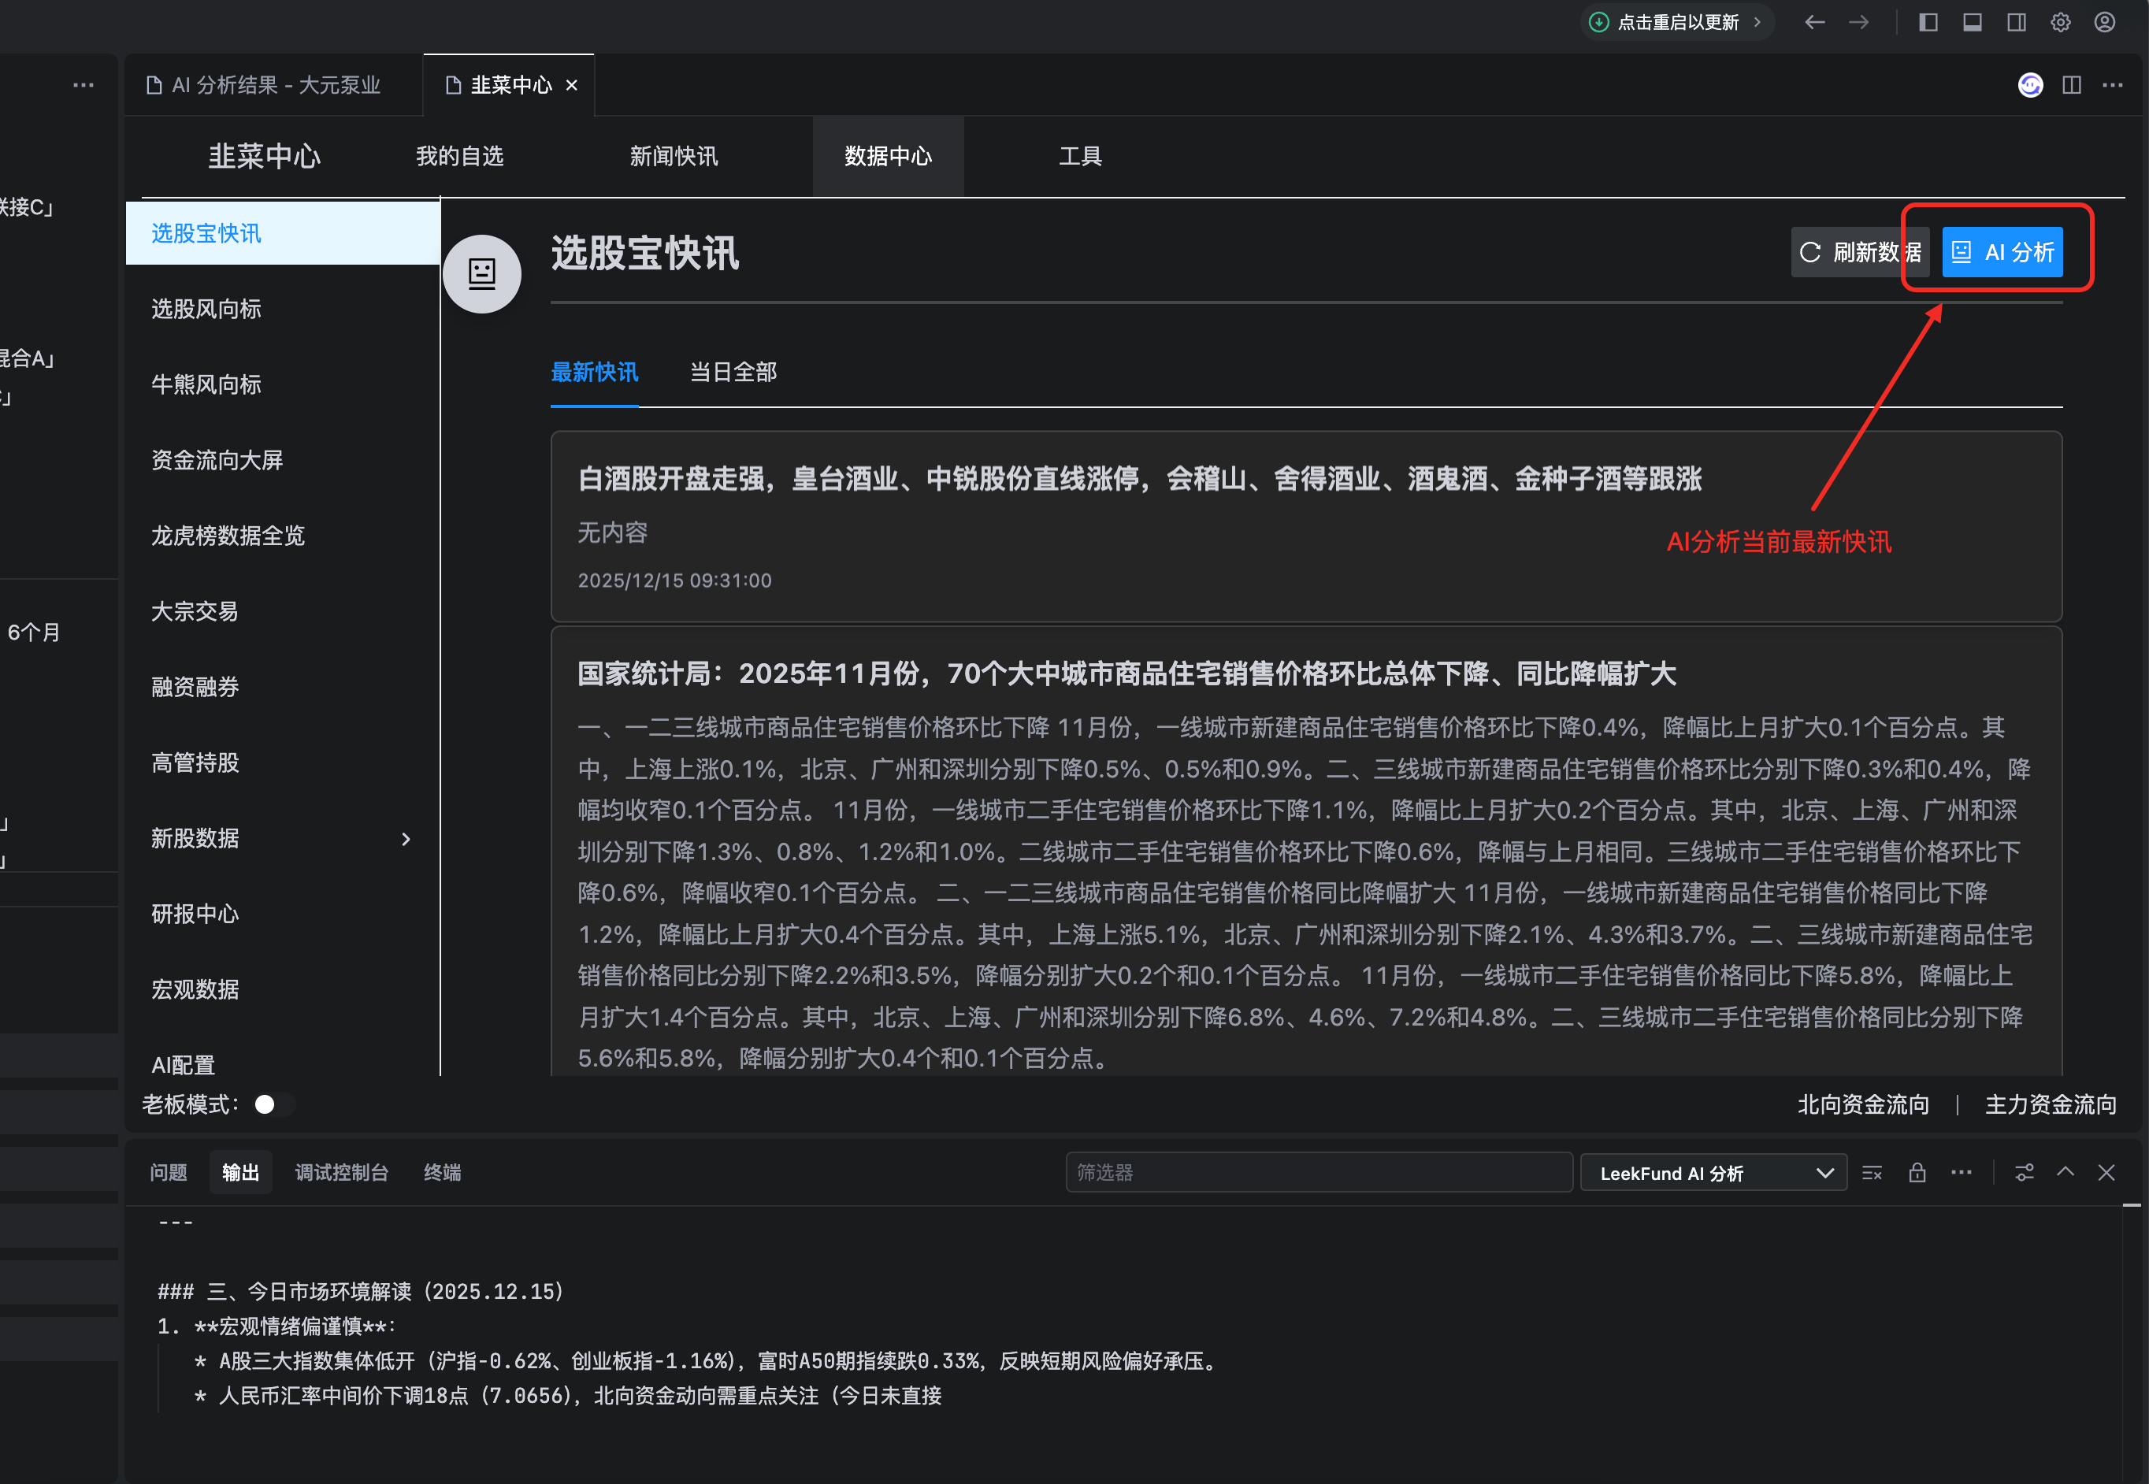Expand the 新股数据 submenu chevron
2149x1484 pixels.
tap(406, 839)
